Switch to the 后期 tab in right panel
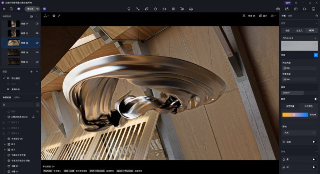The image size is (320, 174). click(x=290, y=16)
